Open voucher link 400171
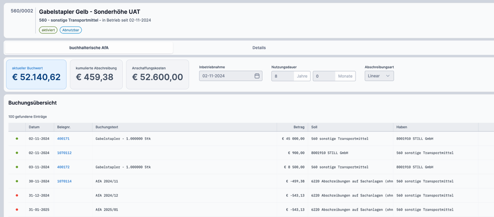 click(63, 139)
